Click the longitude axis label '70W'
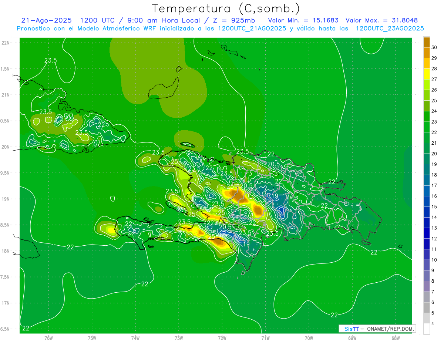 pos(309,338)
